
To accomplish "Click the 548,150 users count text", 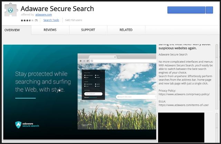I will (74, 20).
